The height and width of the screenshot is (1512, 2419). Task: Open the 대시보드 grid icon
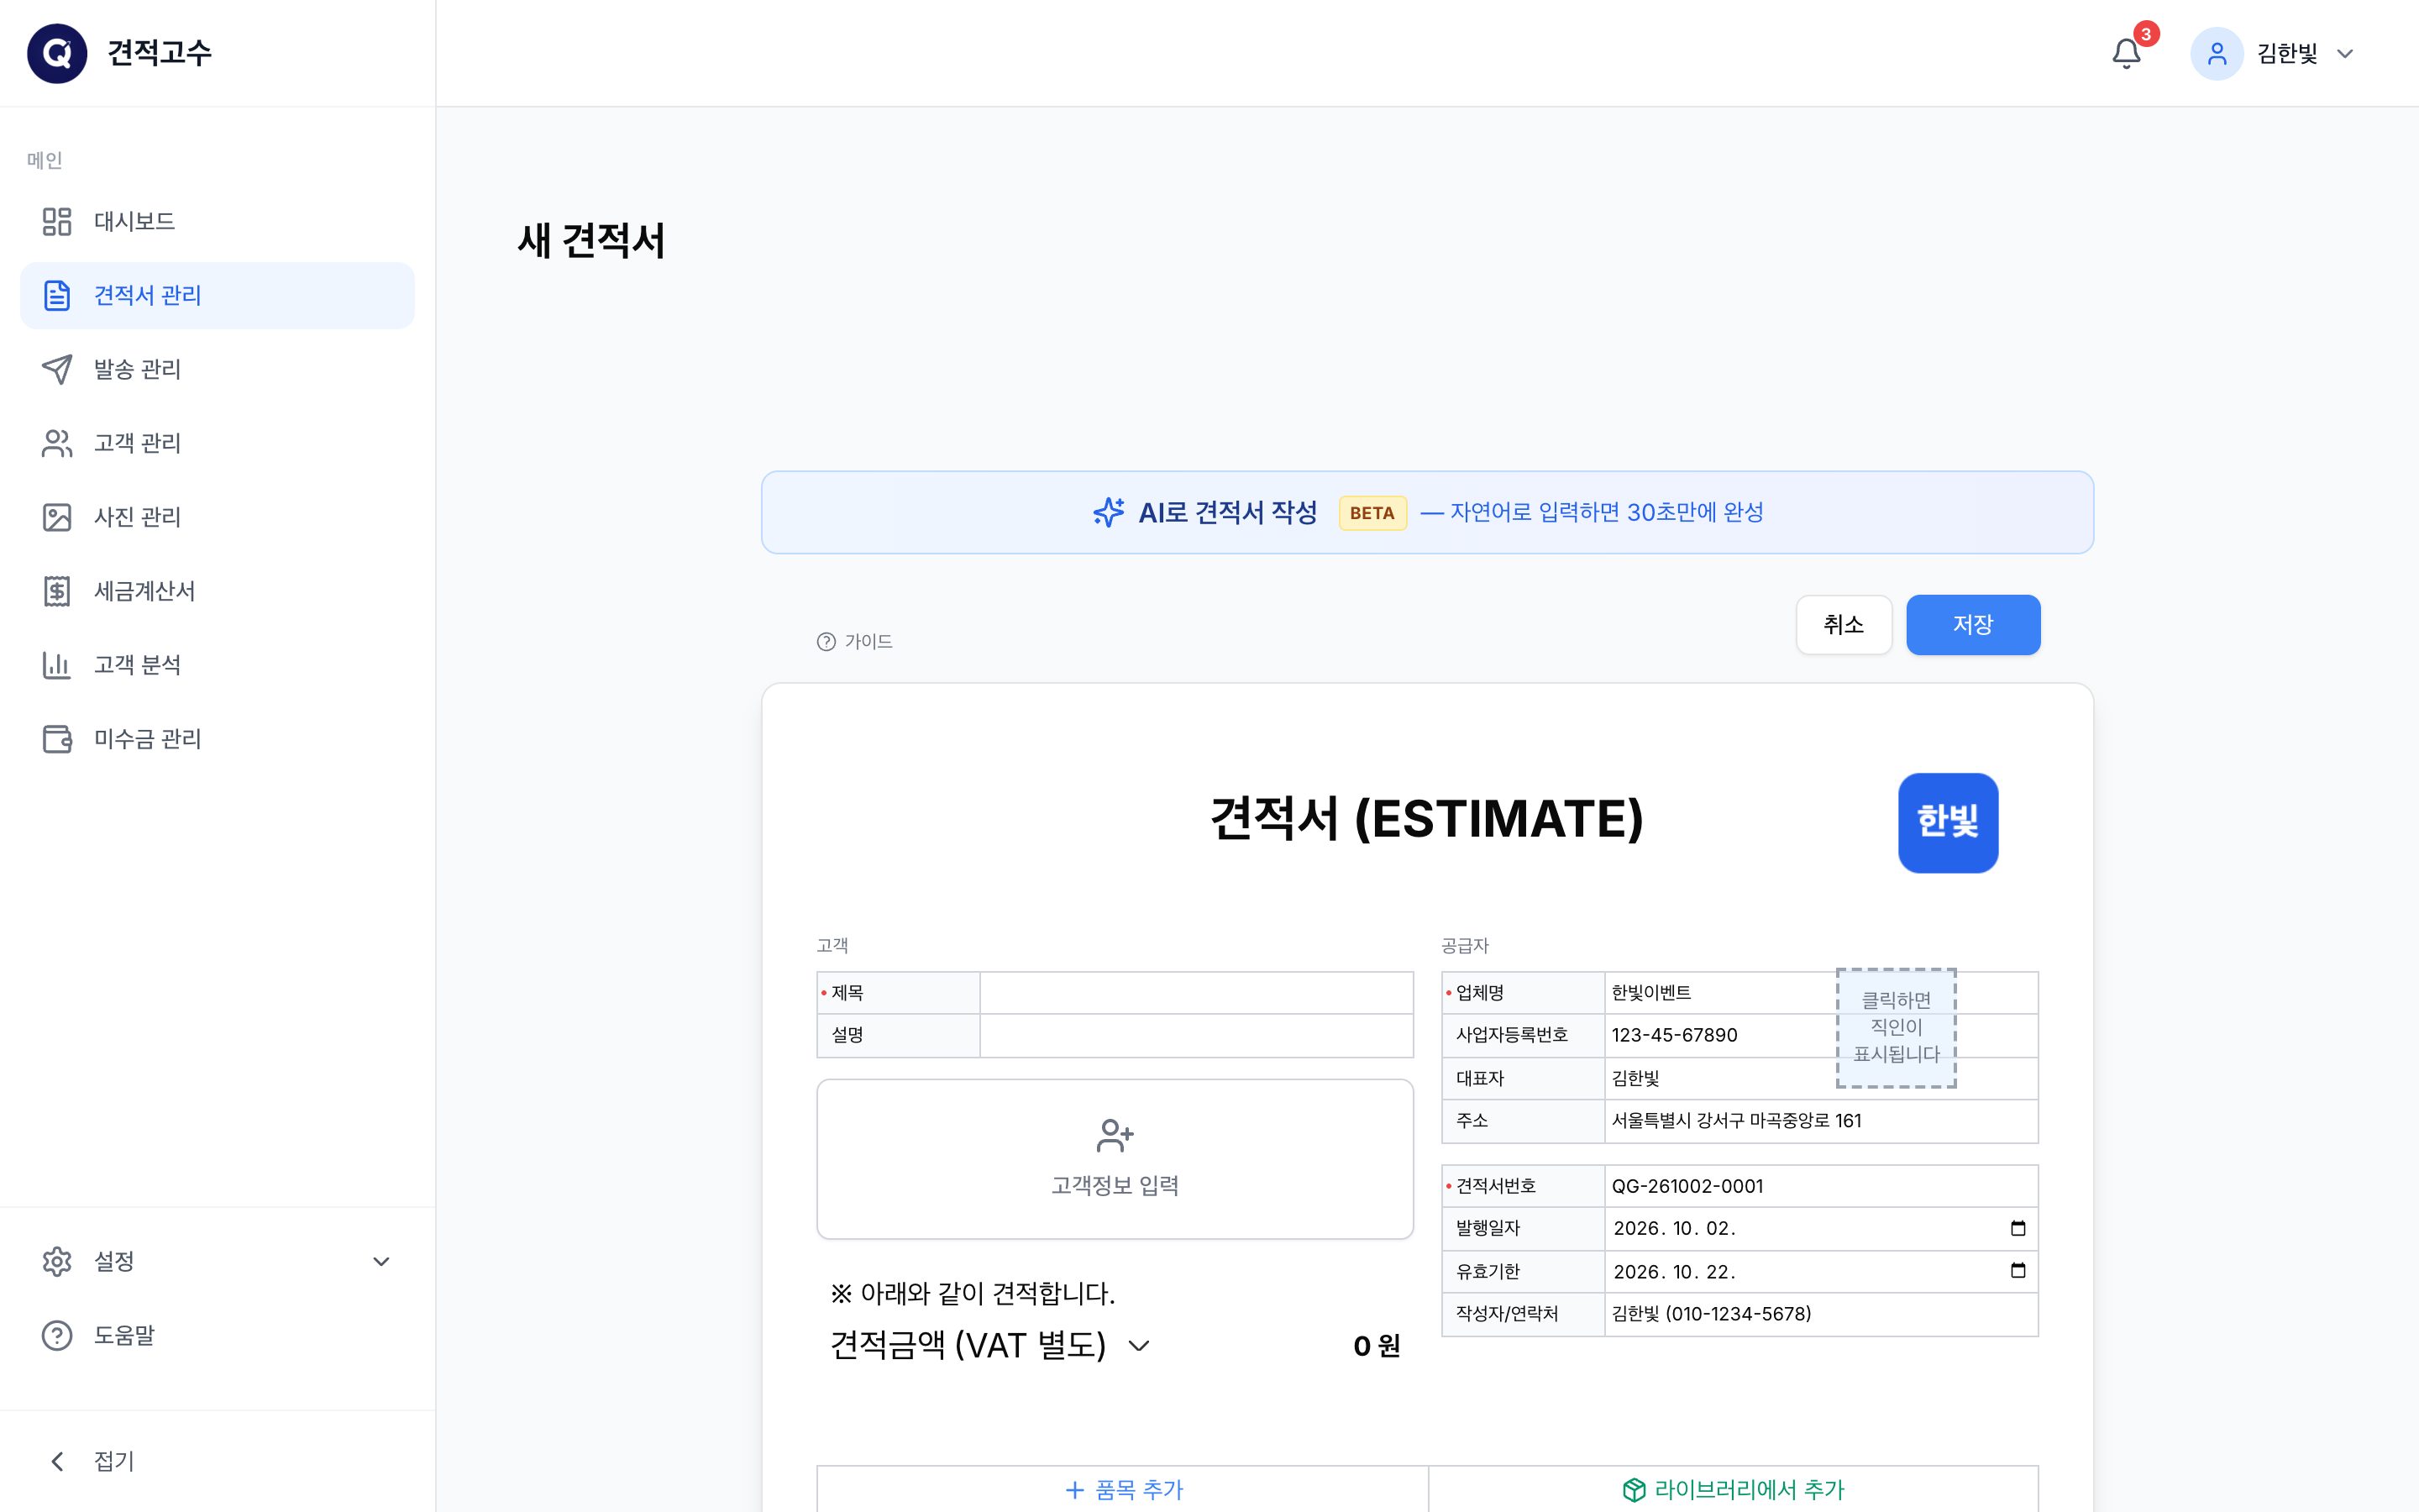(57, 221)
